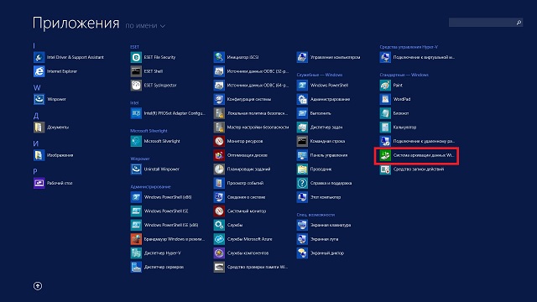Image resolution: width=537 pixels, height=302 pixels.
Task: Open Панель управления
Action: [x=322, y=155]
